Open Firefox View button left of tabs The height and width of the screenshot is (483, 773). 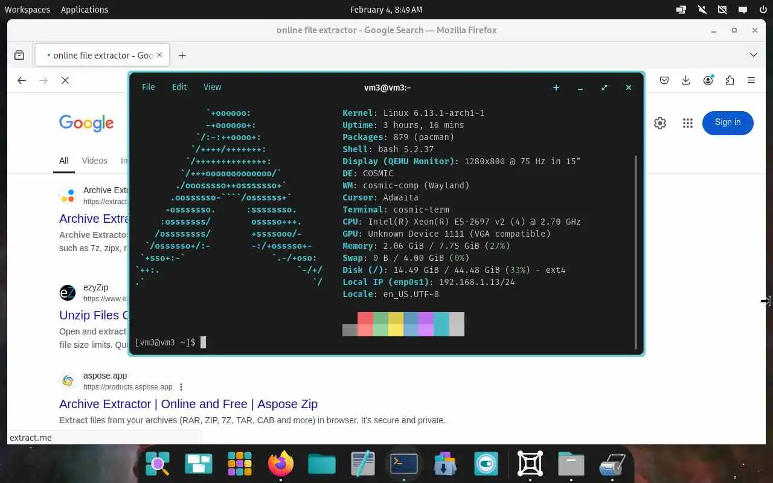(x=19, y=55)
